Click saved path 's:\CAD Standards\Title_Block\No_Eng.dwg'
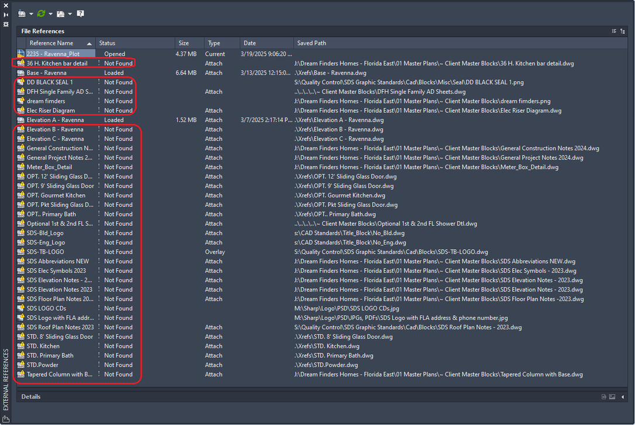This screenshot has height=425, width=635. 350,242
